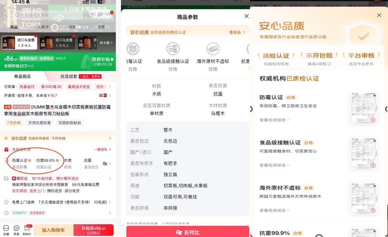Screen dimensions: 388x237
Task: Open the 防霉认证 report thumbnail
Action: pos(364,108)
